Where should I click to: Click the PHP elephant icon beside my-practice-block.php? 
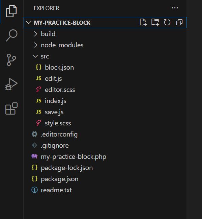click(x=34, y=156)
